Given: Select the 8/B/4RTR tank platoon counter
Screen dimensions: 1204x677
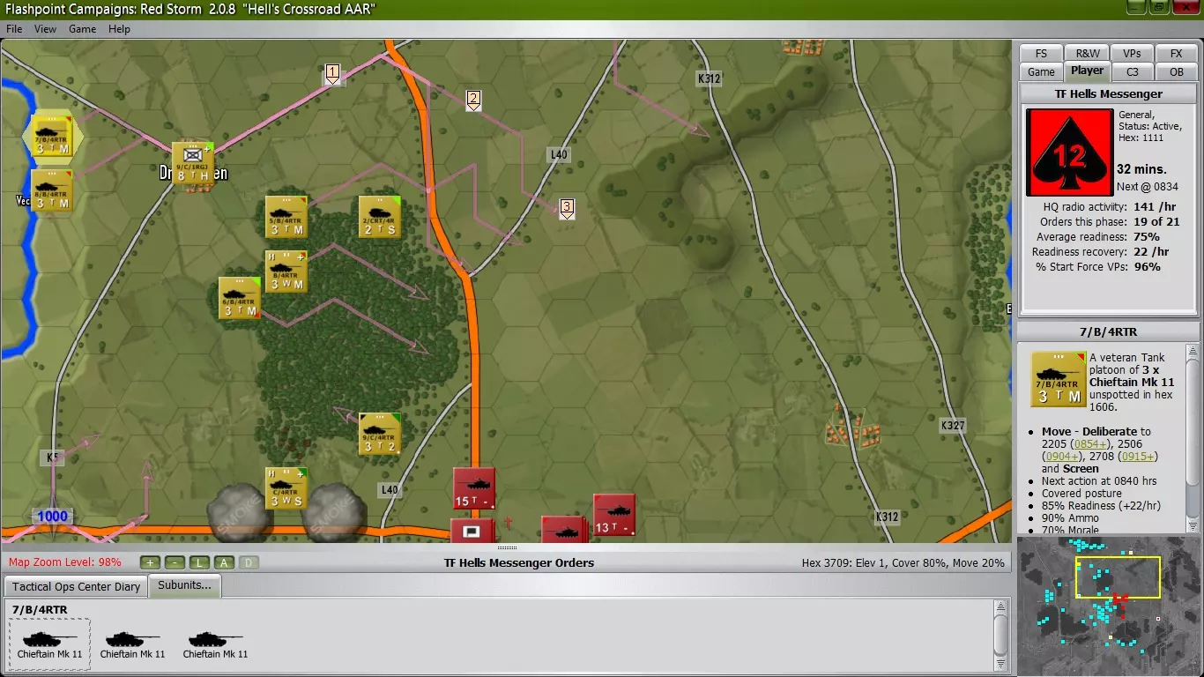Looking at the screenshot, I should click(52, 190).
